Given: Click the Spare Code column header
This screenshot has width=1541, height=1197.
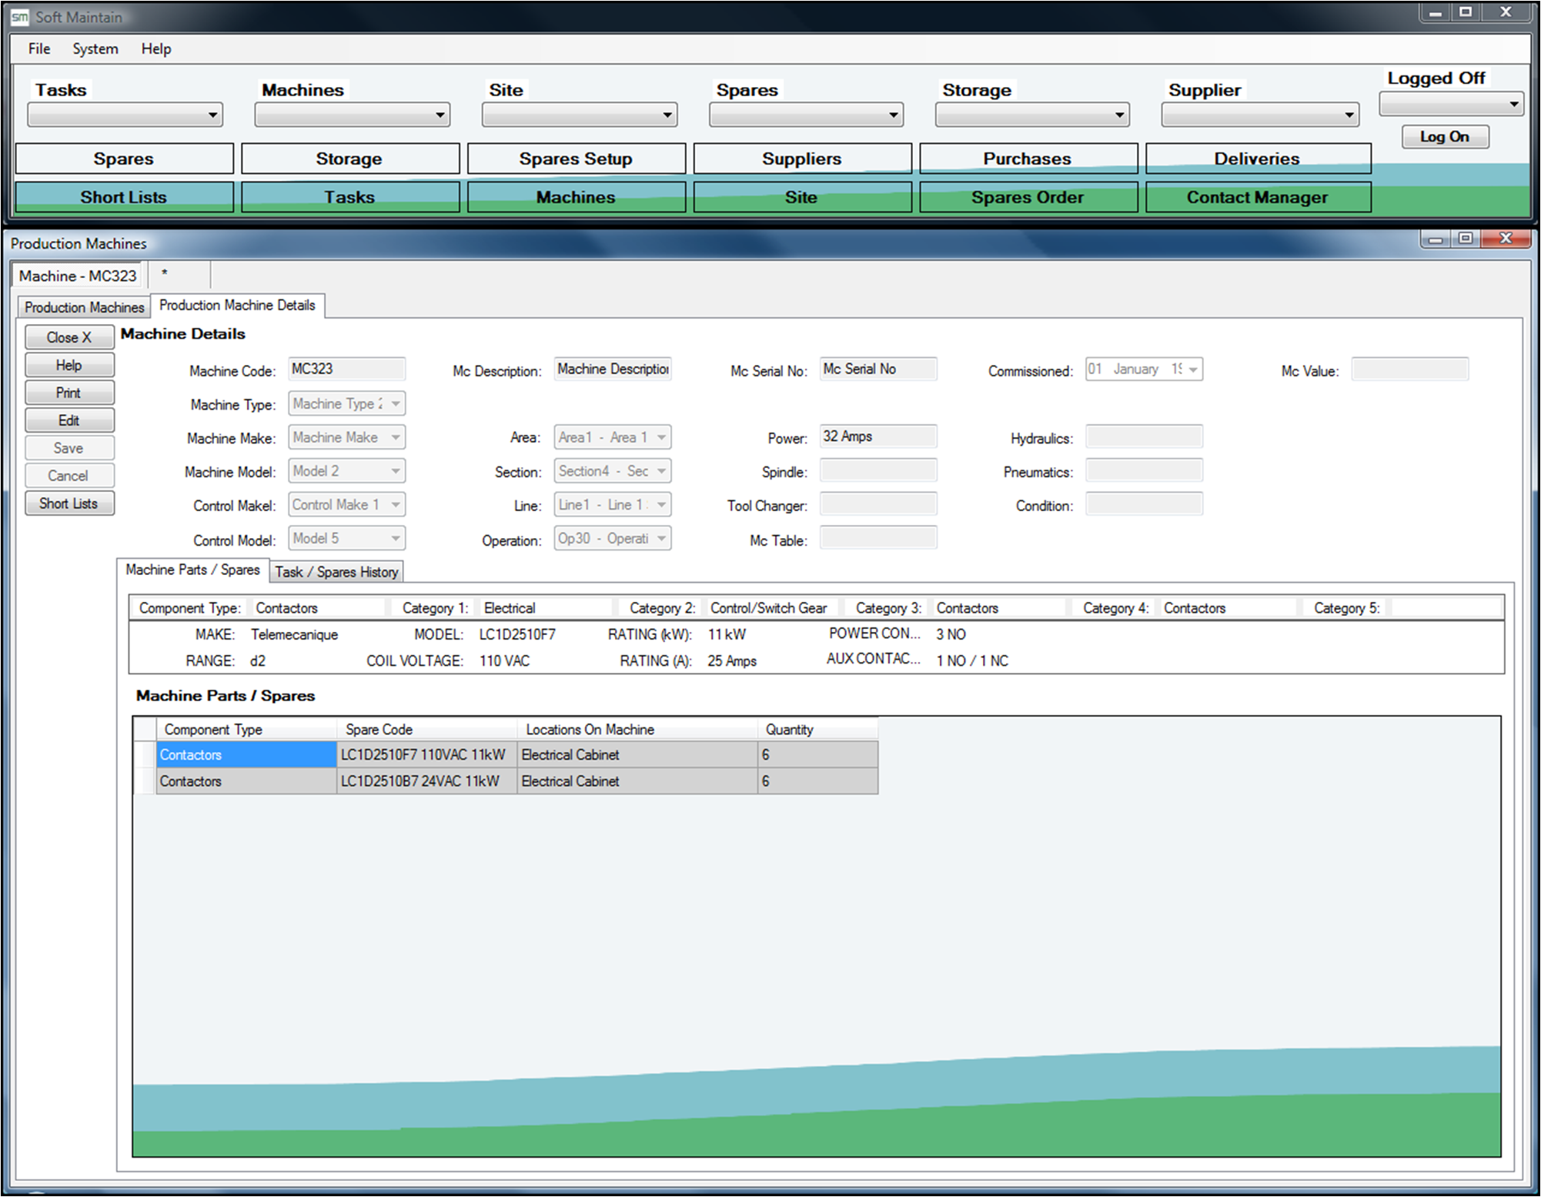Looking at the screenshot, I should (x=427, y=729).
